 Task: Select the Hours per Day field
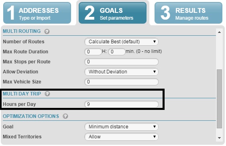pos(121,104)
